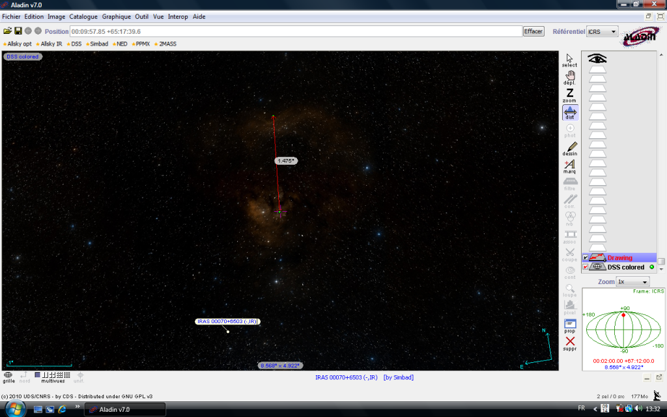The width and height of the screenshot is (667, 417).
Task: Open the Référentiel ICRS dropdown
Action: (602, 31)
